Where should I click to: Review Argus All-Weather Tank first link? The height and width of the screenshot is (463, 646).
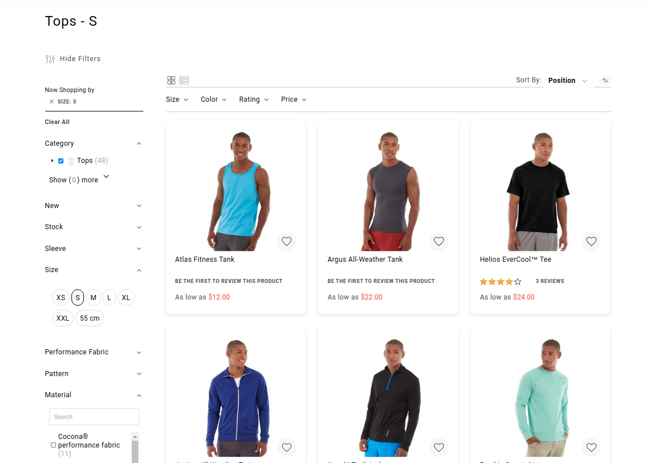(x=381, y=281)
